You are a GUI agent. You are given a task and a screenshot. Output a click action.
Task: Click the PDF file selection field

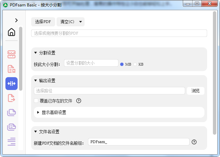[119, 33]
